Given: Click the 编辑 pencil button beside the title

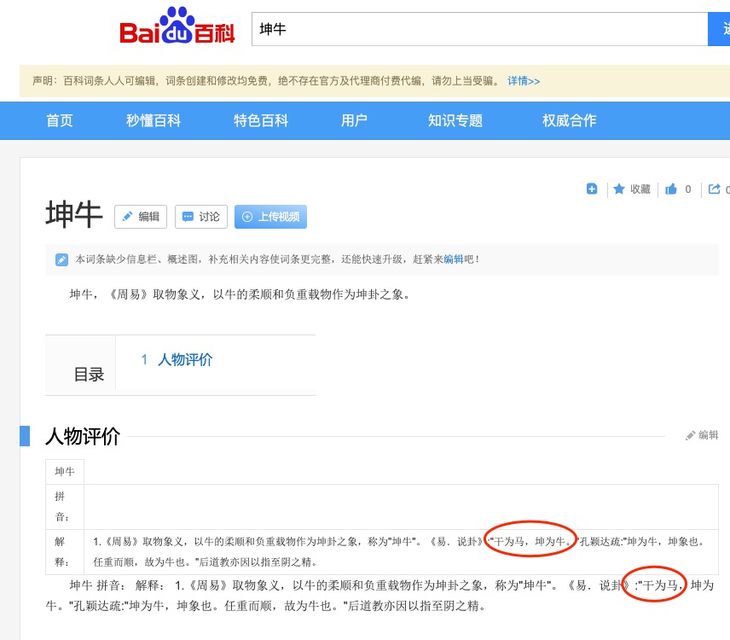Looking at the screenshot, I should click(x=140, y=217).
